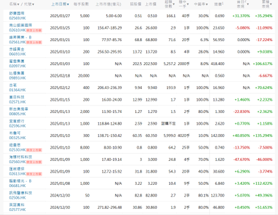Sort by 累積表現 column arrow
The image size is (278, 215).
click(271, 4)
